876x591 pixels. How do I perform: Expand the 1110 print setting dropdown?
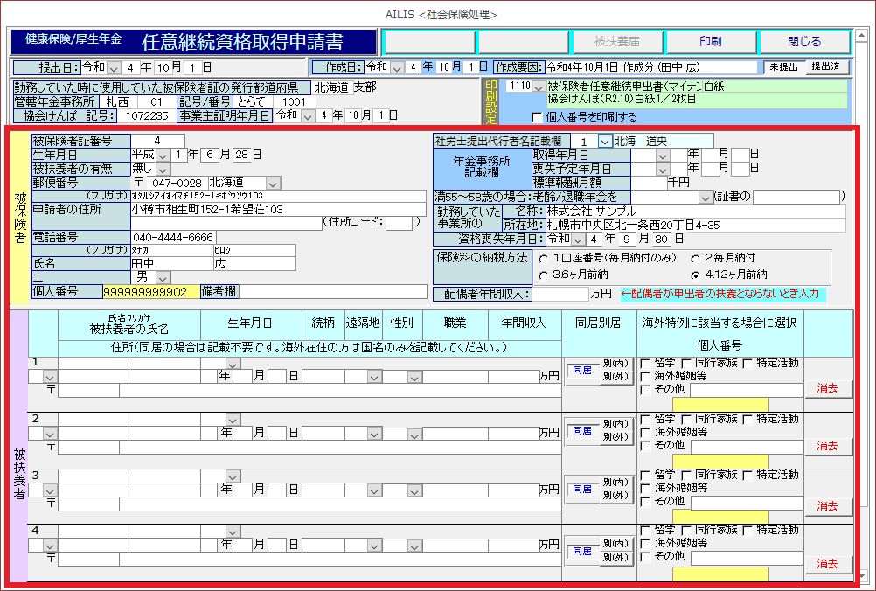click(x=538, y=87)
